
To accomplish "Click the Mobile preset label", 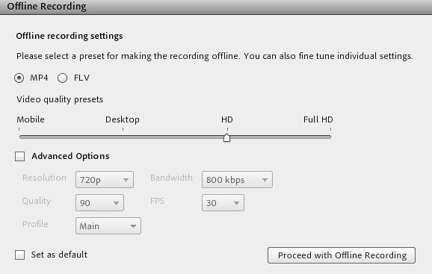I will [x=31, y=119].
